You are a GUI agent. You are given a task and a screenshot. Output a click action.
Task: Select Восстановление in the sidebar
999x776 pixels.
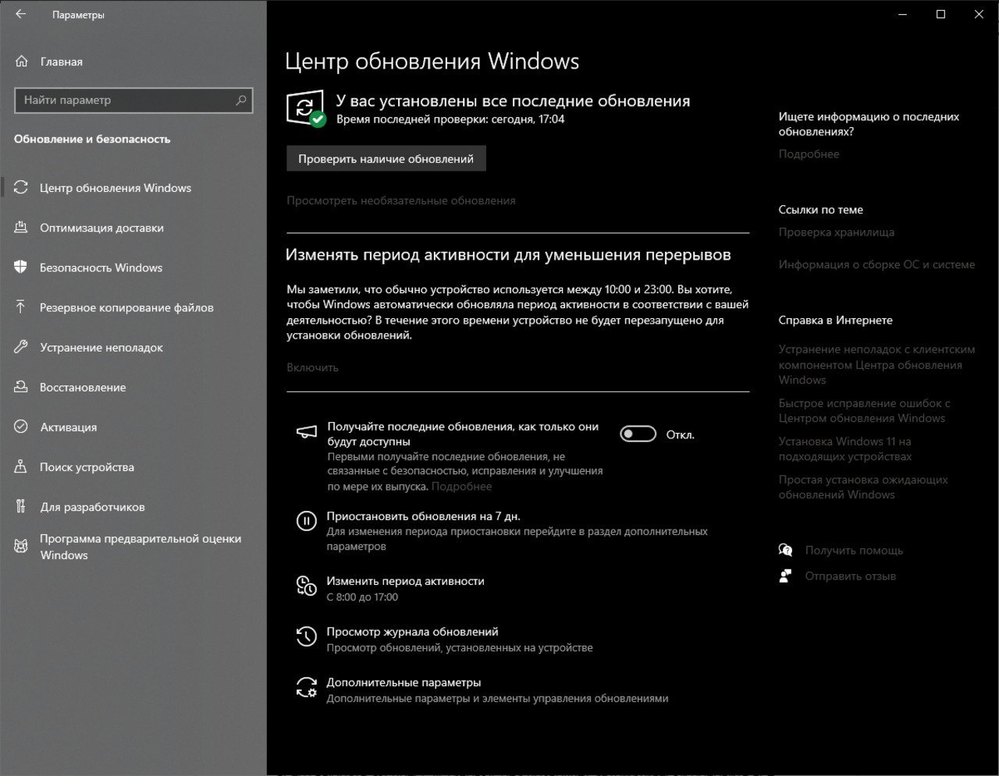pyautogui.click(x=83, y=387)
